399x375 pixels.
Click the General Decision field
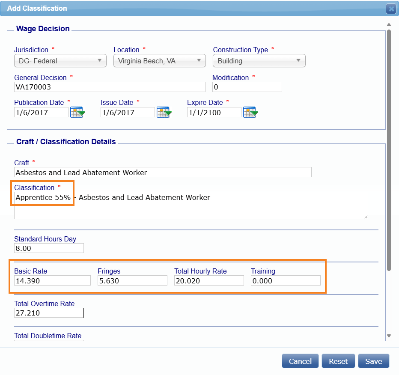coord(110,87)
